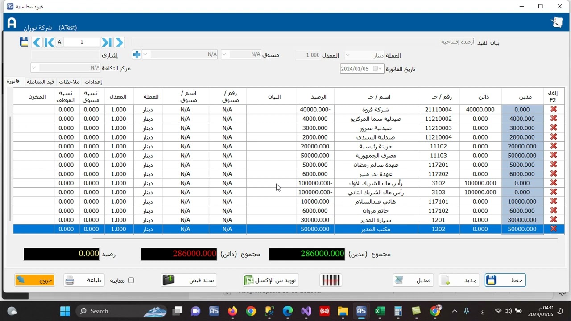
Task: Click the المعدل rate field showing 1.000
Action: [309, 55]
